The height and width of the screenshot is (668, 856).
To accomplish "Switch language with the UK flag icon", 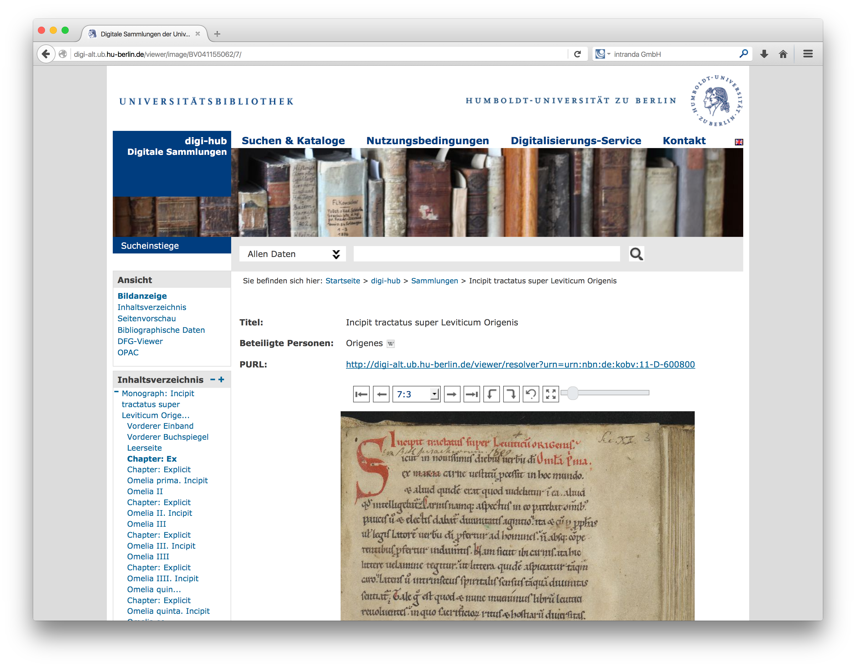I will [739, 142].
